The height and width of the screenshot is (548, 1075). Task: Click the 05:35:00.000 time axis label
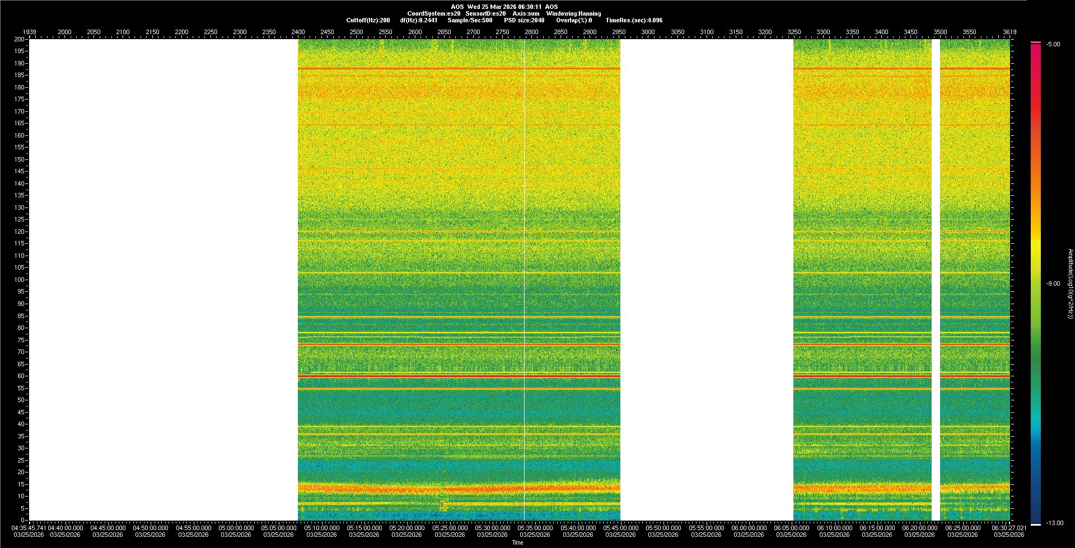[535, 528]
